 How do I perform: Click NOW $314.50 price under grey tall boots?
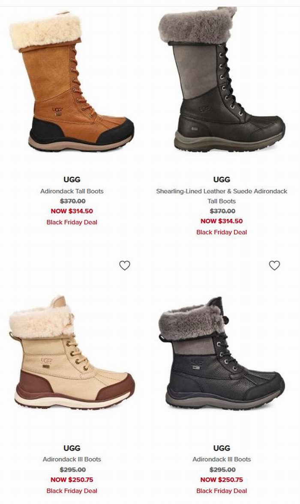[x=222, y=221]
